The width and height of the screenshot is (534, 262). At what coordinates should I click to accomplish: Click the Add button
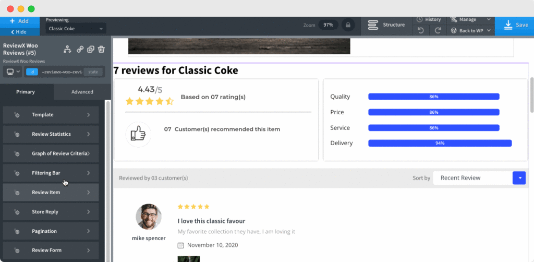click(19, 21)
